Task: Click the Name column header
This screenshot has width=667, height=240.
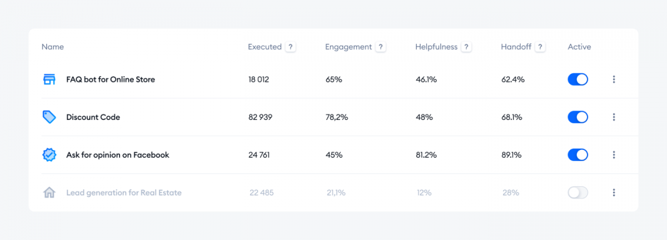Action: pos(53,47)
